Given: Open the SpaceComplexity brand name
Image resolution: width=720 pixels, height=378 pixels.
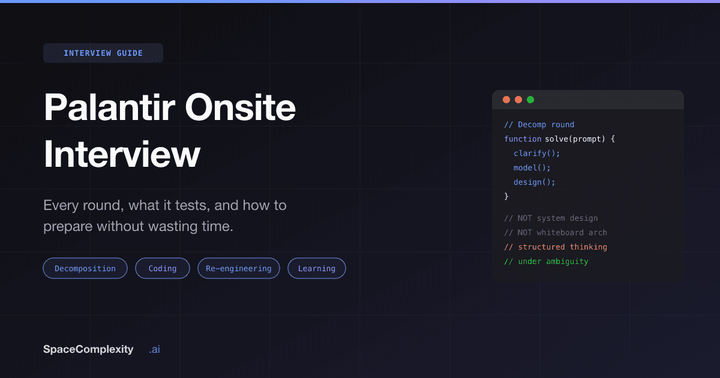Looking at the screenshot, I should click(88, 349).
